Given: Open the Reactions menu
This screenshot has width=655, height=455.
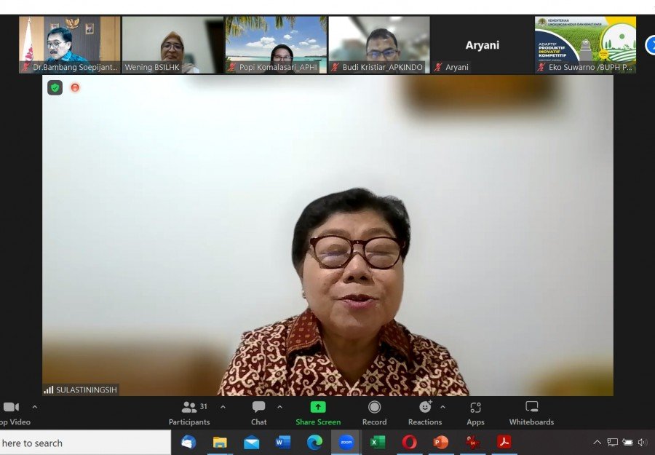Looking at the screenshot, I should (425, 412).
